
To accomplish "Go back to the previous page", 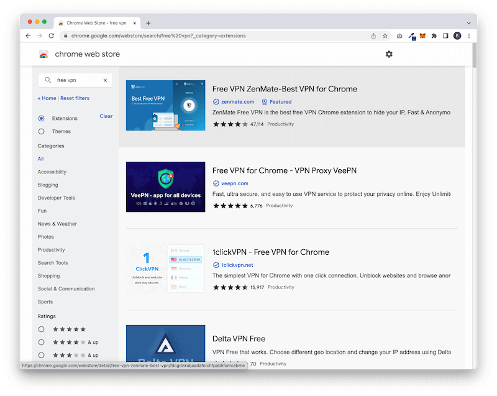I will [28, 36].
